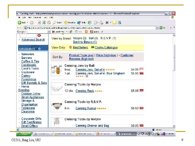Image resolution: width=195 pixels, height=146 pixels.
Task: Open the Favorites menu
Action: 37,17
